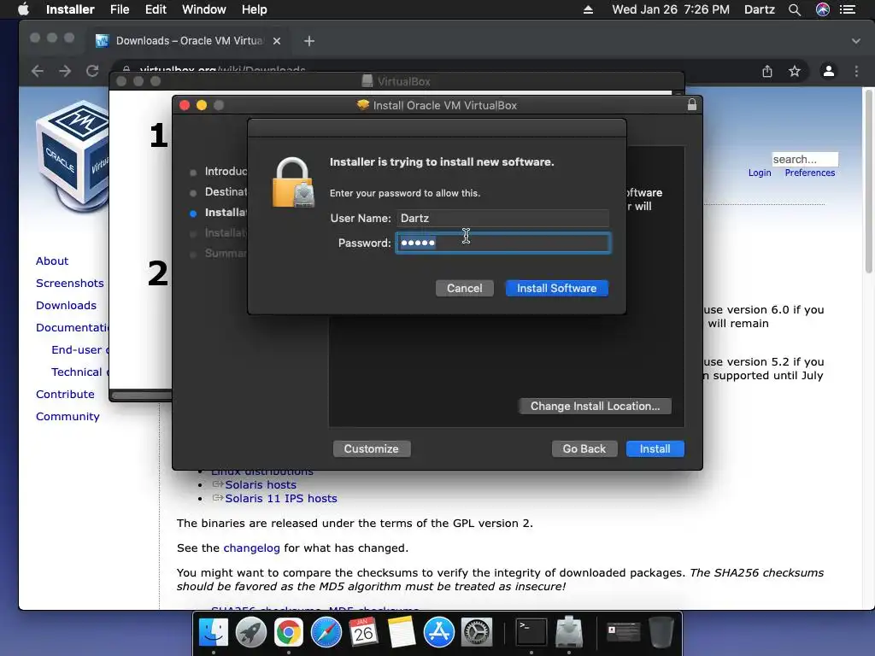
Task: Click the Login link on the webpage
Action: 760,173
